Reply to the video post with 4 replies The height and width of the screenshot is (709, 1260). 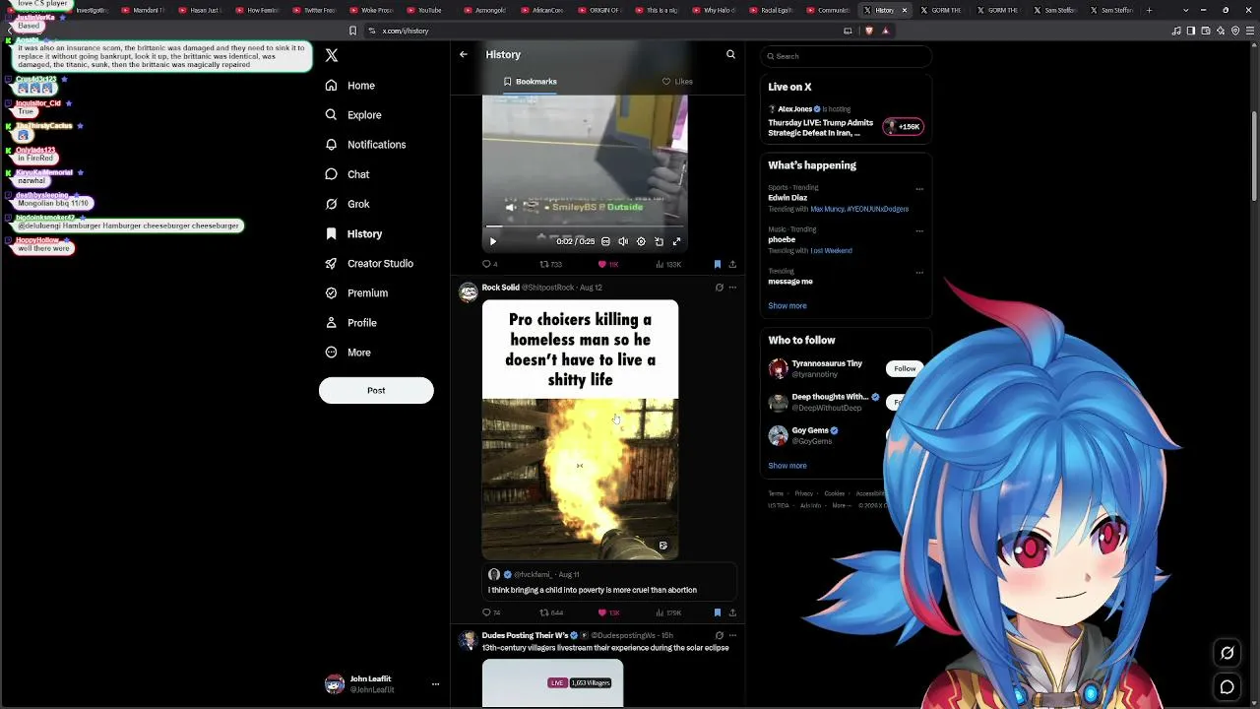489,264
